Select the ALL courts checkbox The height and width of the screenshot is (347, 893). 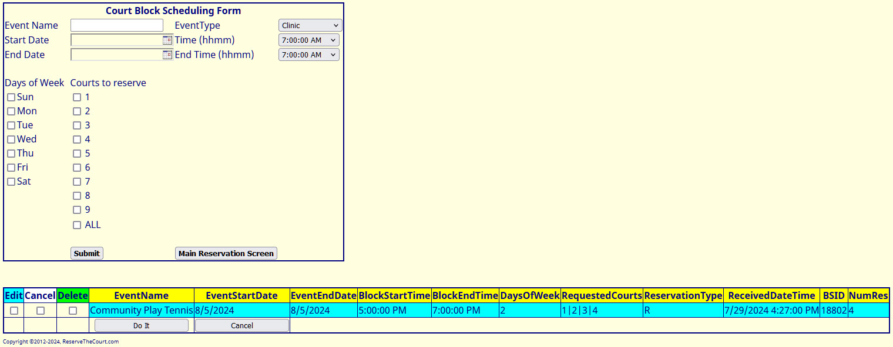[x=77, y=225]
